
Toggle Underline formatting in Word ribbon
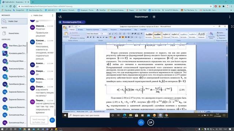94,37
